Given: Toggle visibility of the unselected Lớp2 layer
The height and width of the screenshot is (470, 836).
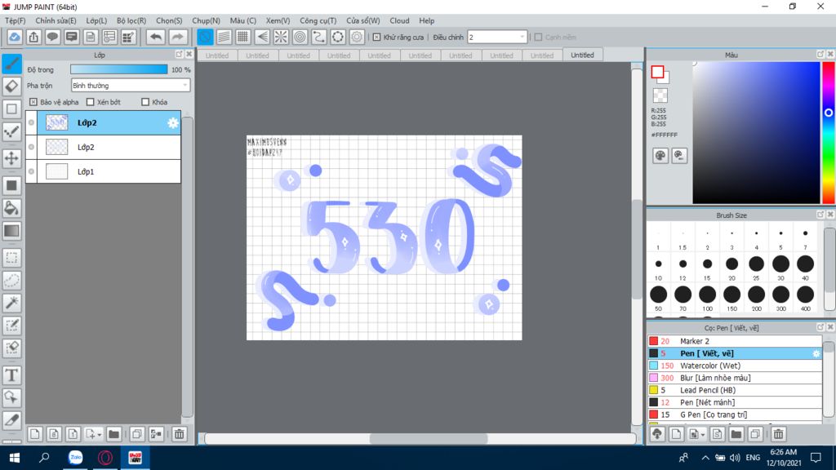Looking at the screenshot, I should click(x=32, y=147).
